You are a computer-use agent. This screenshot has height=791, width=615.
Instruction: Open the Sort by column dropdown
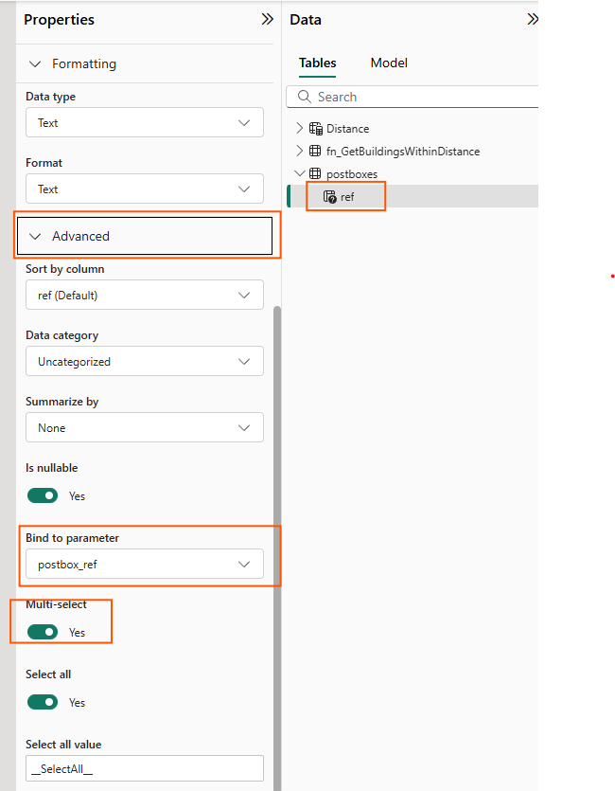tap(144, 296)
